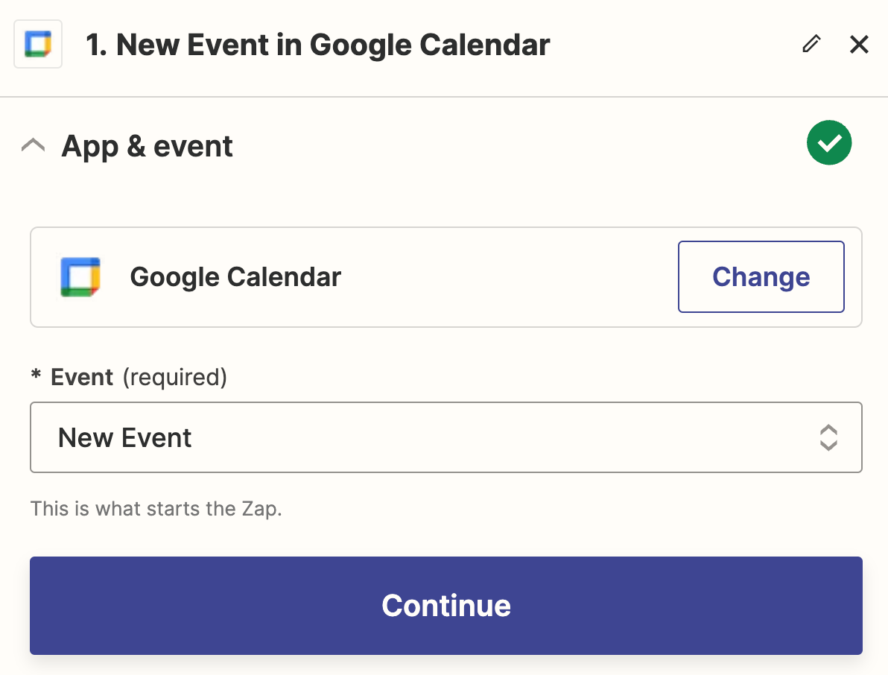Click the Google Calendar logo in app card
Viewport: 888px width, 675px height.
tap(80, 277)
